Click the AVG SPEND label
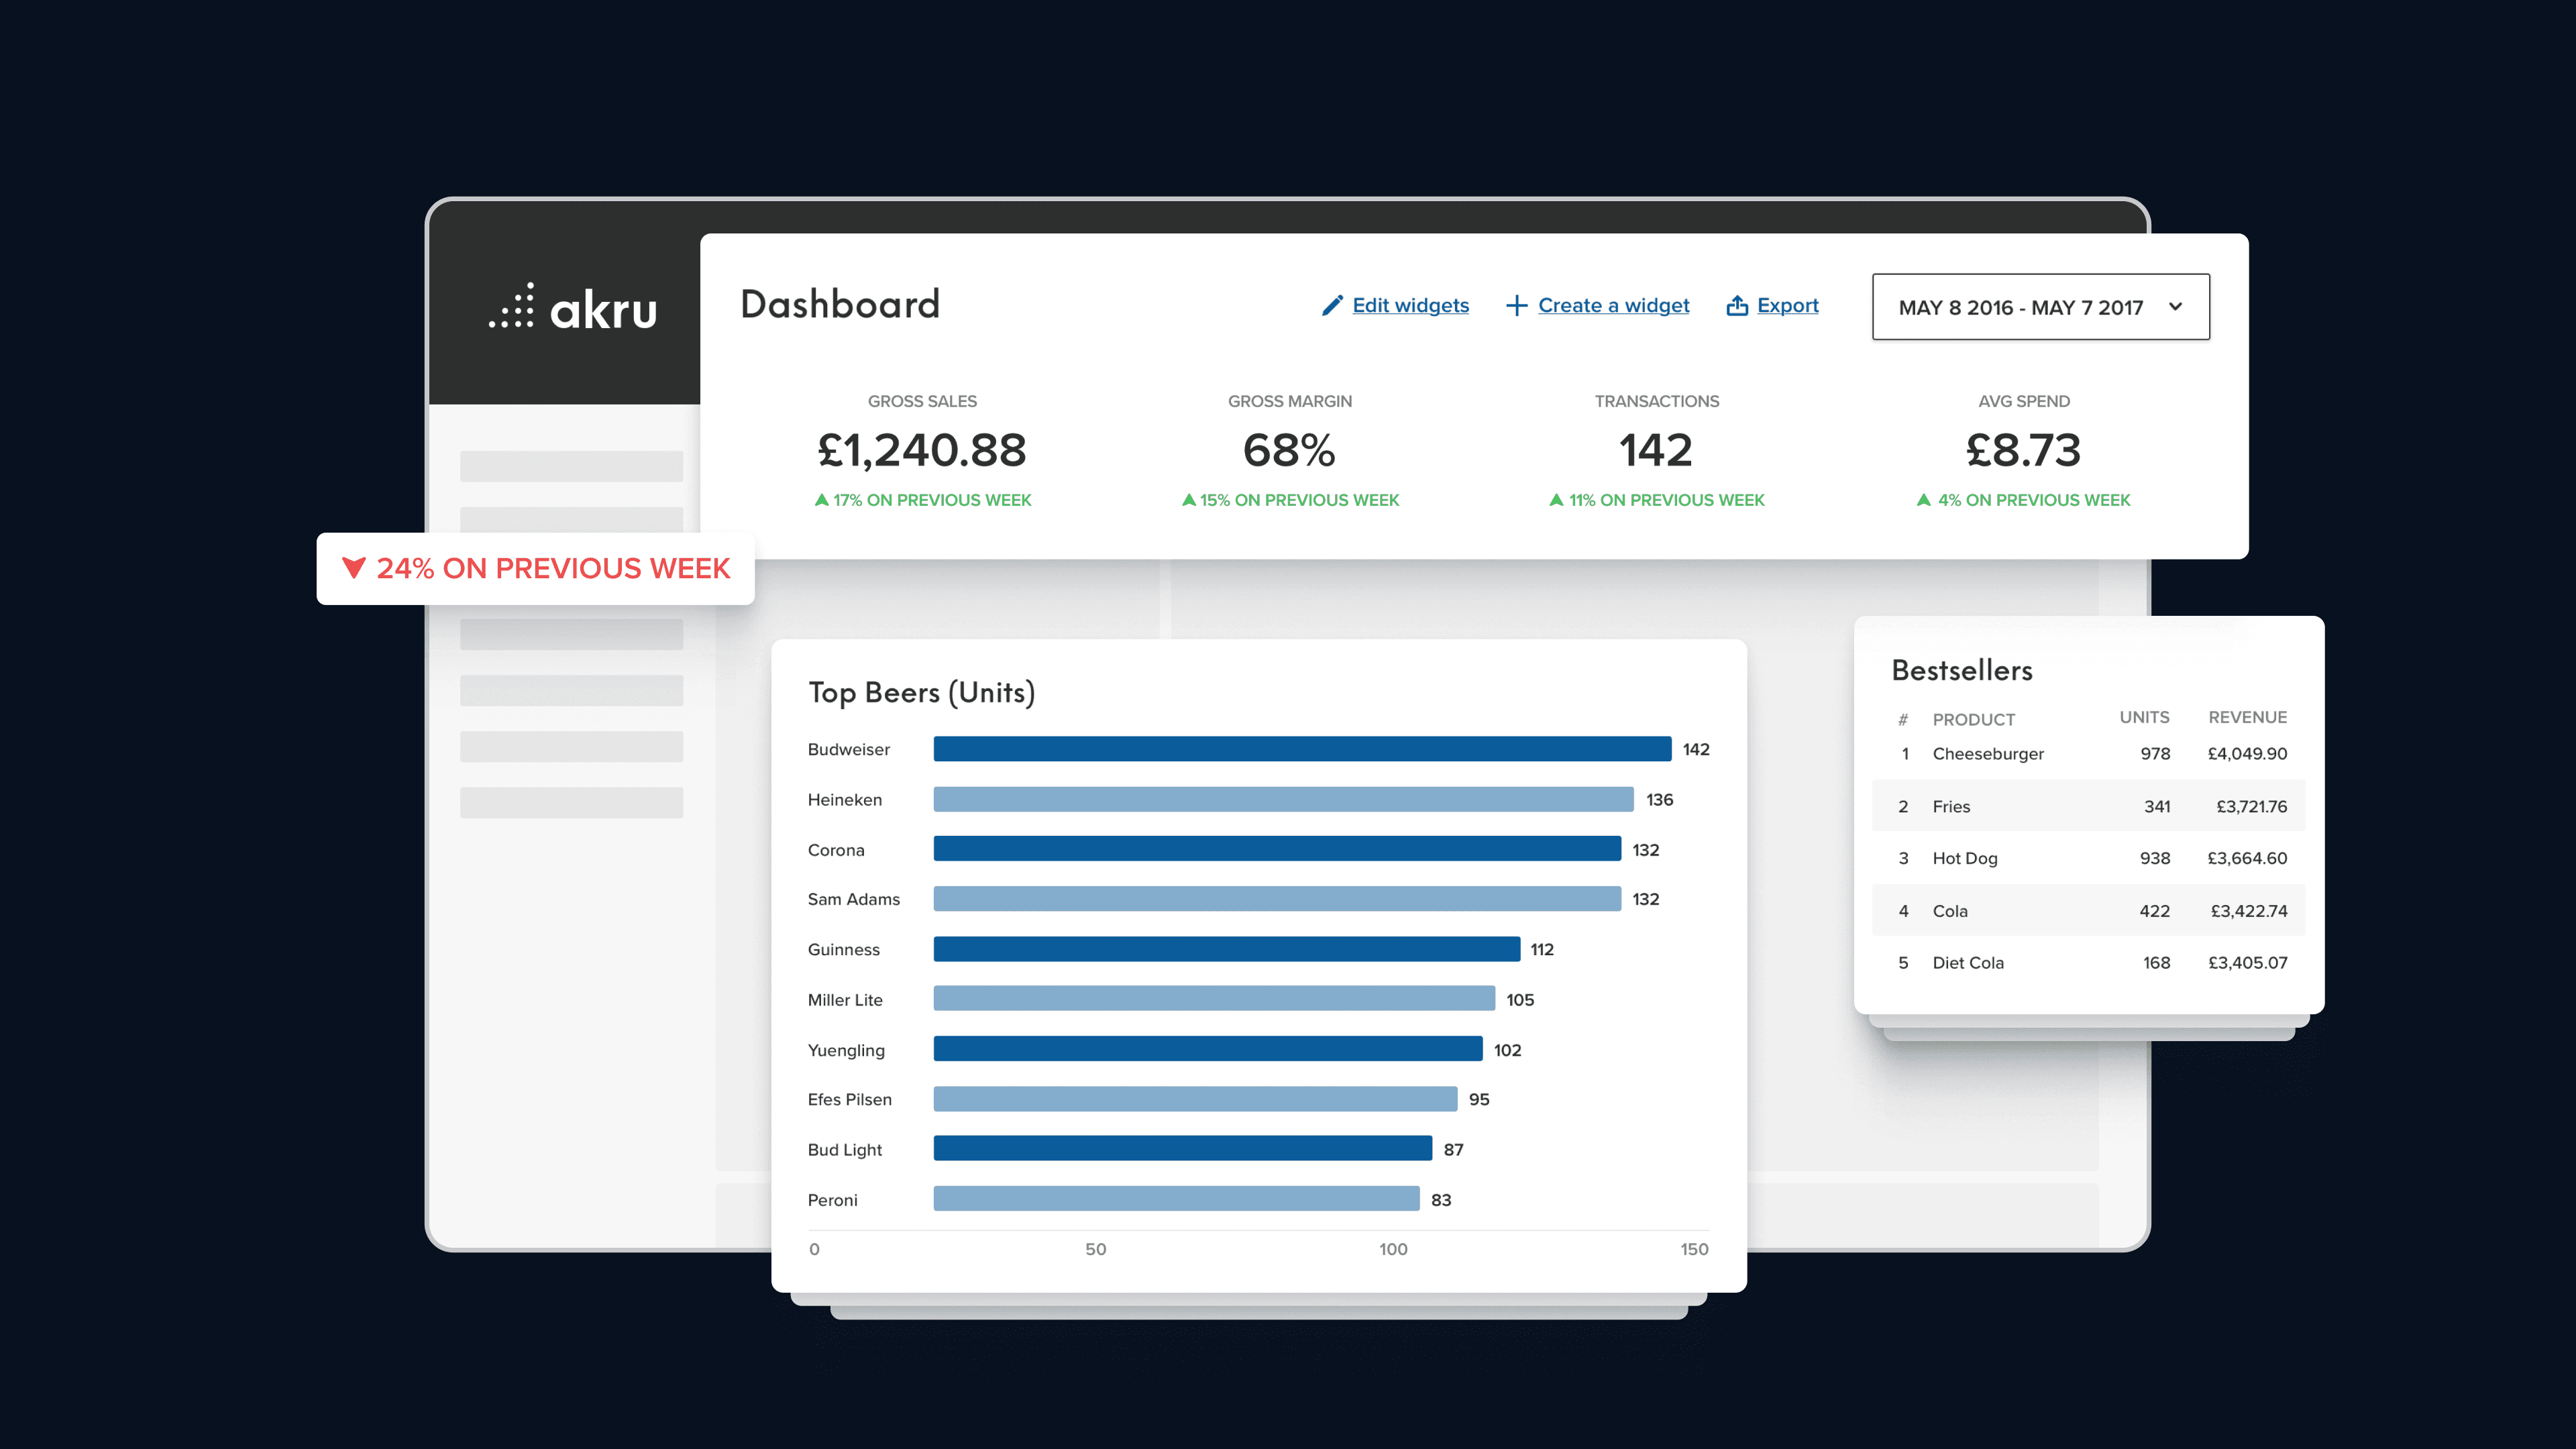This screenshot has height=1449, width=2576. (2023, 401)
